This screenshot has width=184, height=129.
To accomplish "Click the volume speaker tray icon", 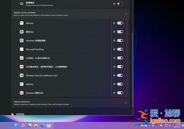I will (170, 126).
